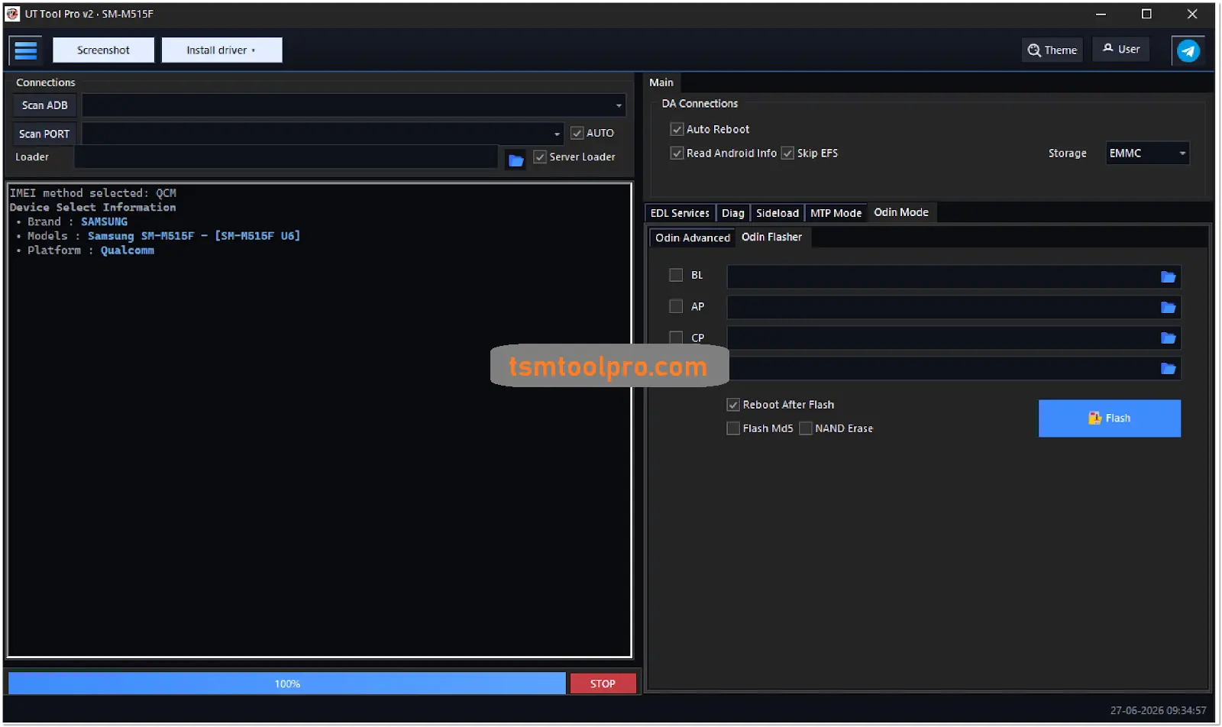Click the Qualcomm platform text in log
This screenshot has width=1222, height=727.
tap(127, 250)
